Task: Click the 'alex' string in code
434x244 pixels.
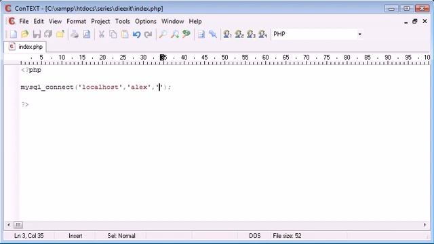Action: coord(139,87)
